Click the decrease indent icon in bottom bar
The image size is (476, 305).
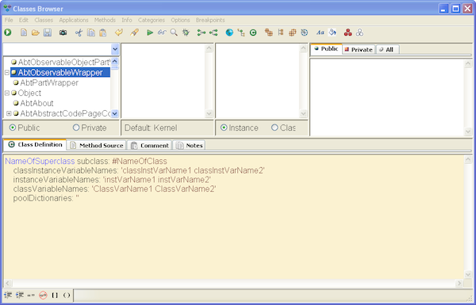pyautogui.click(x=8, y=295)
